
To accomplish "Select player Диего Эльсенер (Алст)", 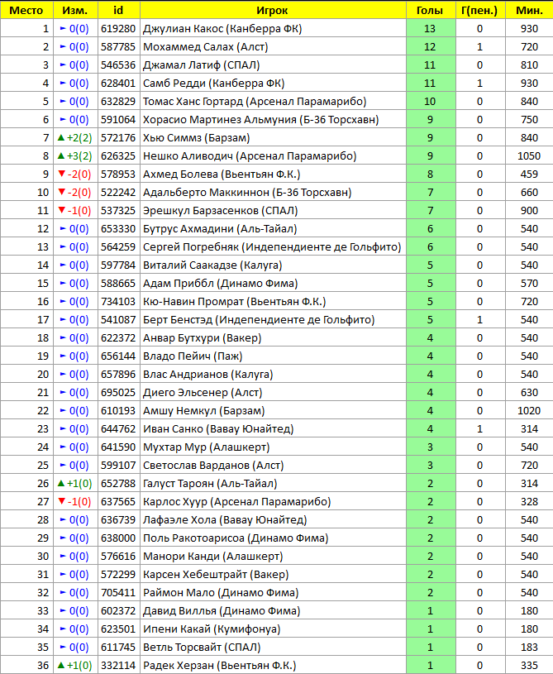I will (203, 393).
